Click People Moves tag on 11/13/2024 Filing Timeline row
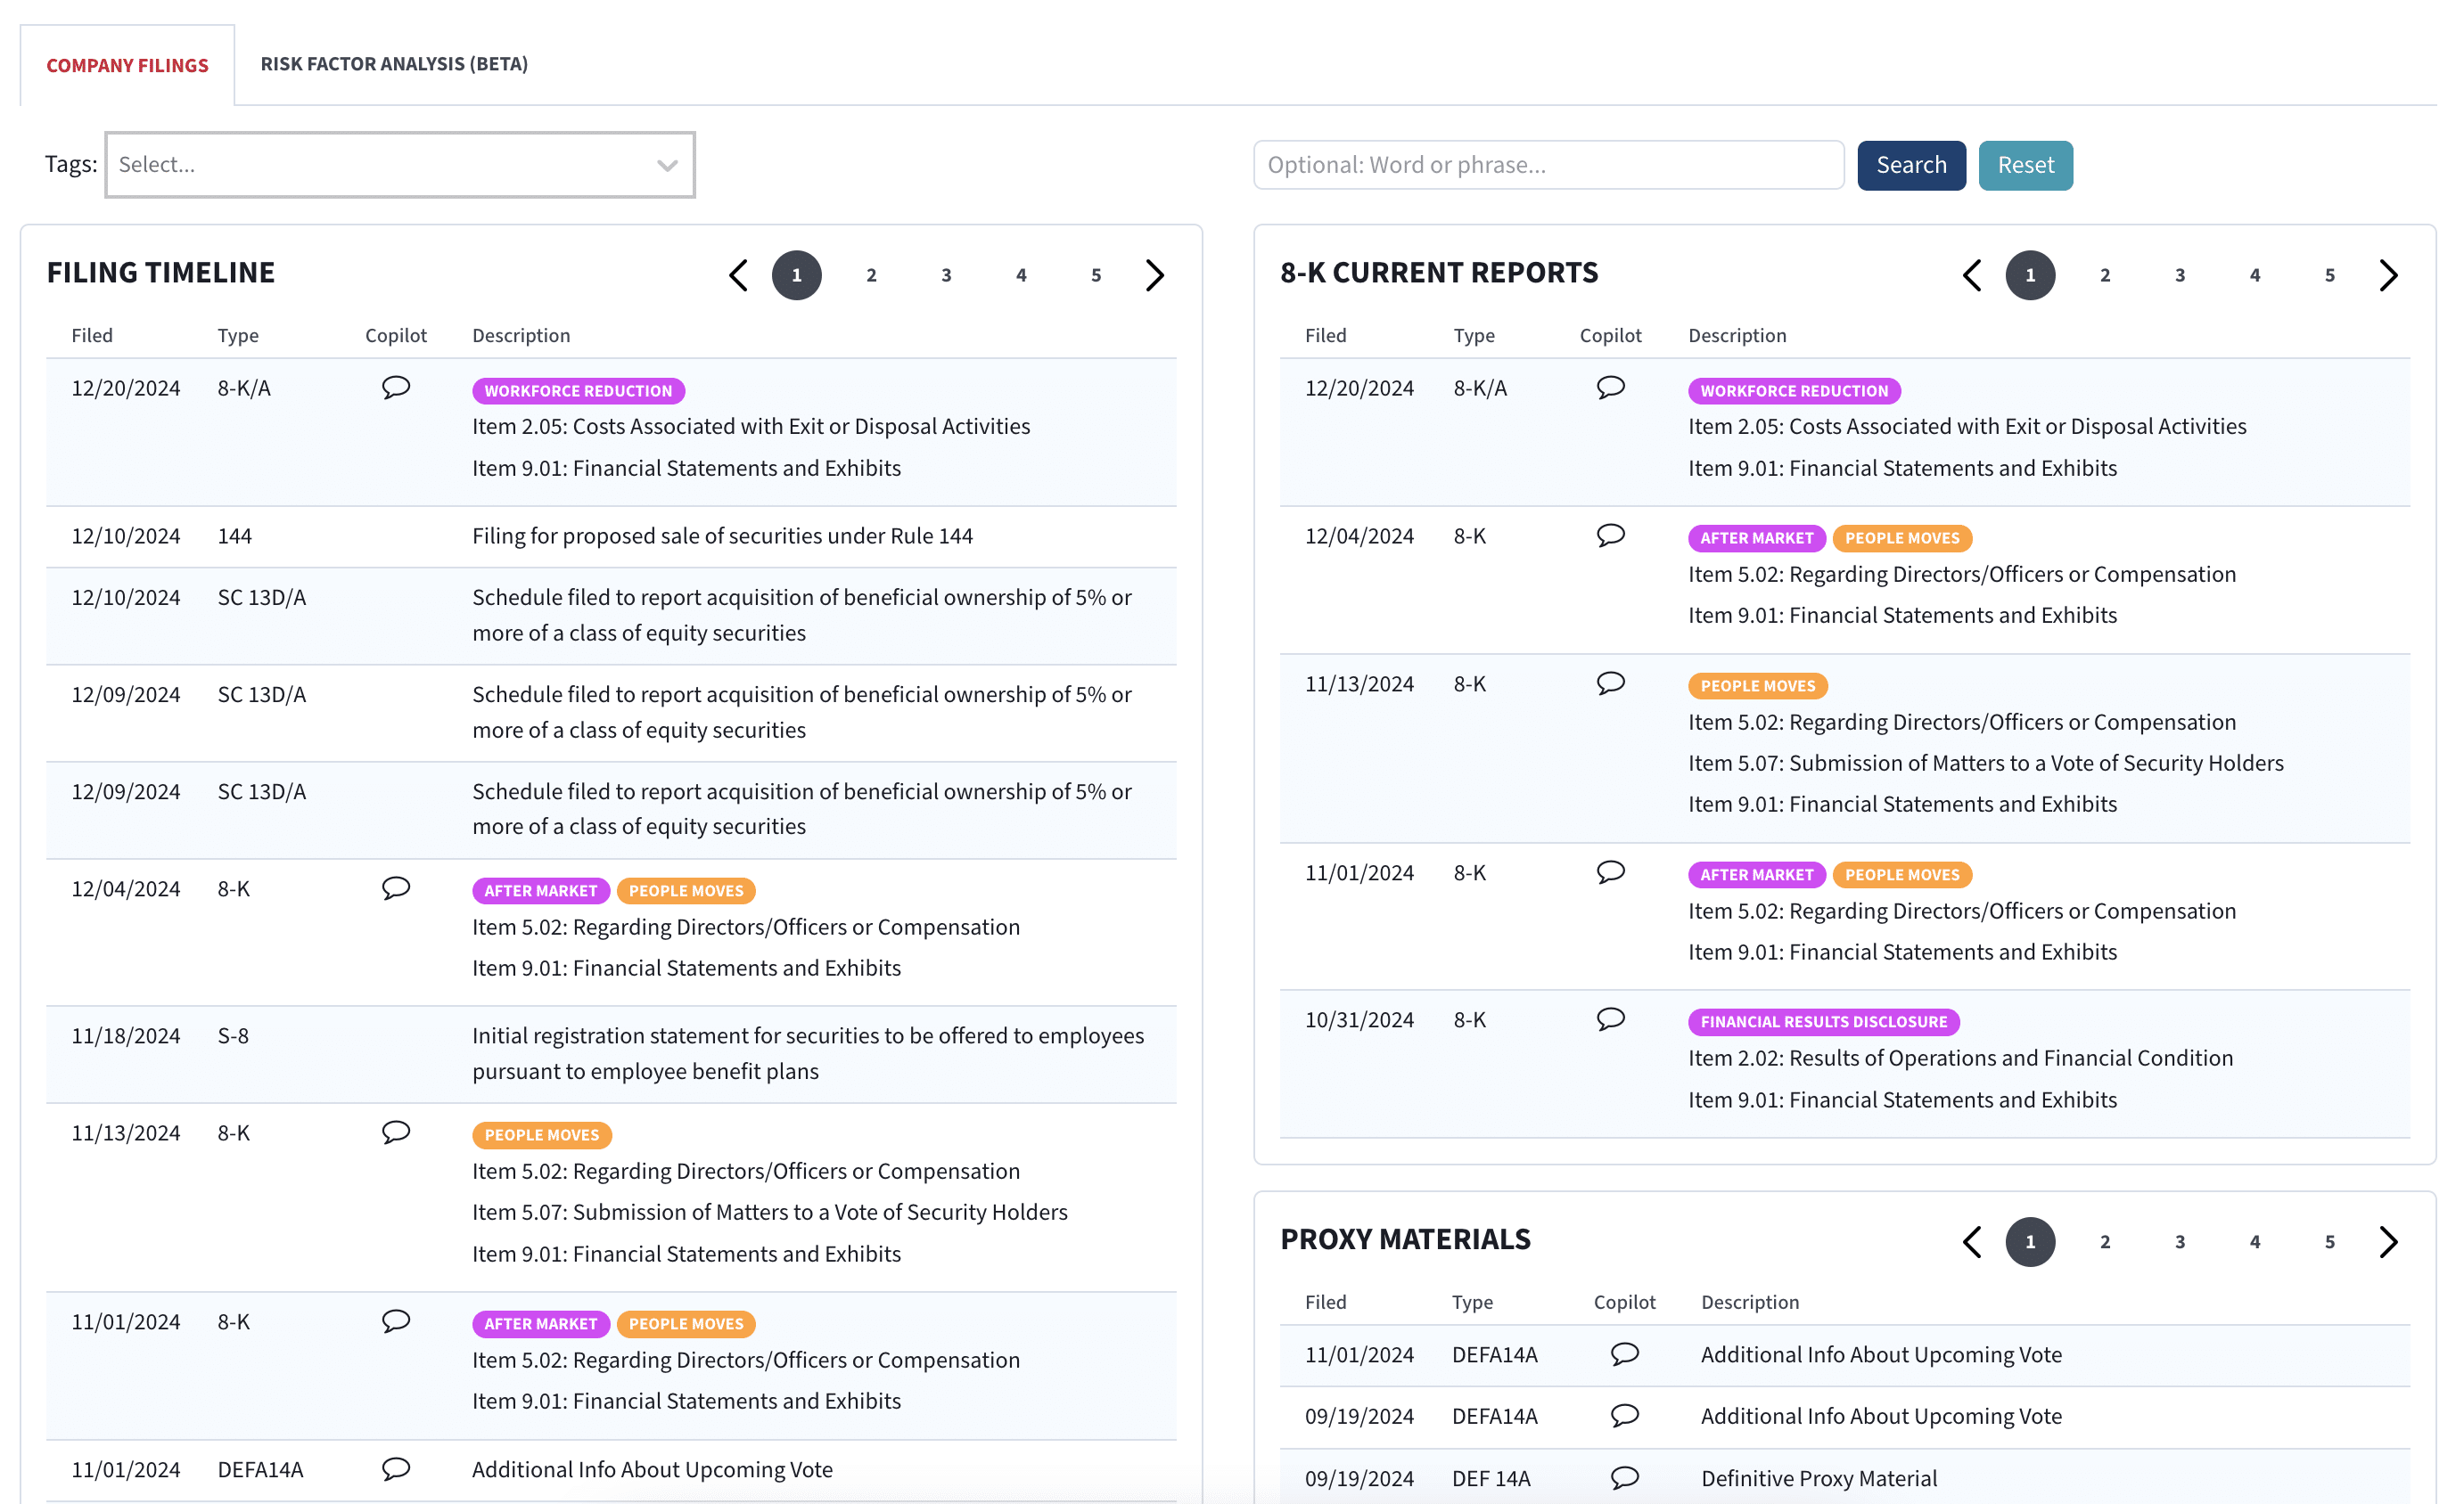The image size is (2464, 1504). click(541, 1134)
